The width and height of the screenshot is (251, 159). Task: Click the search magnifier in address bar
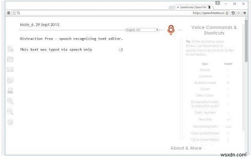(19, 13)
